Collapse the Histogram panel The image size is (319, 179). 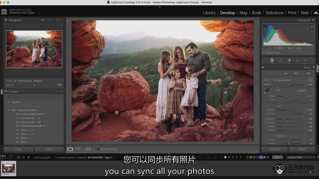pos(313,20)
